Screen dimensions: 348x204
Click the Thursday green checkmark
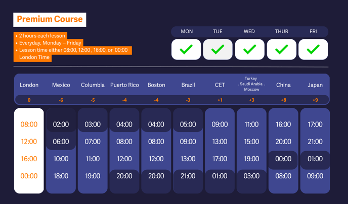coord(281,49)
